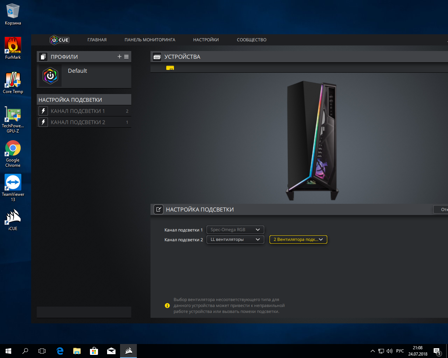
Task: Click the НАСТРОЙКА ПОДСВЕТКИ header in left sidebar
Action: tap(84, 100)
